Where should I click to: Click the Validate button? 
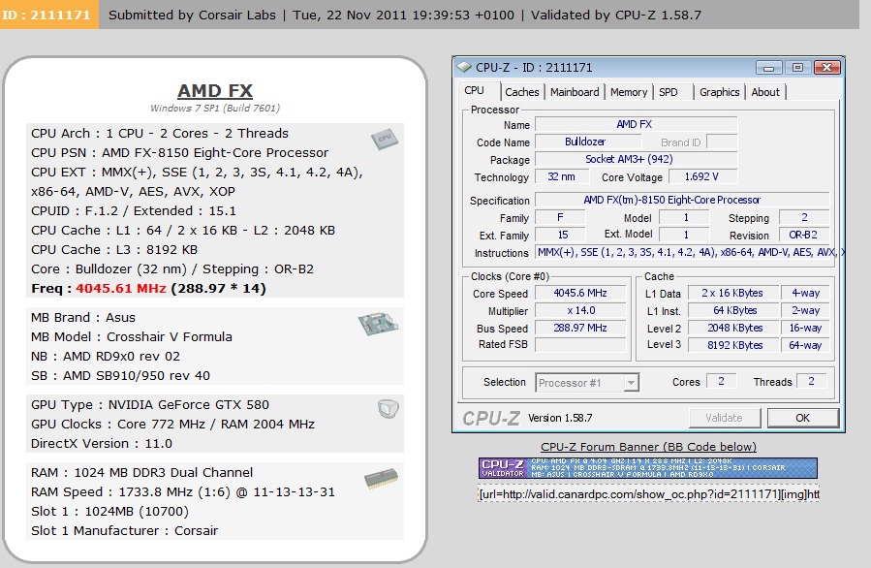725,418
